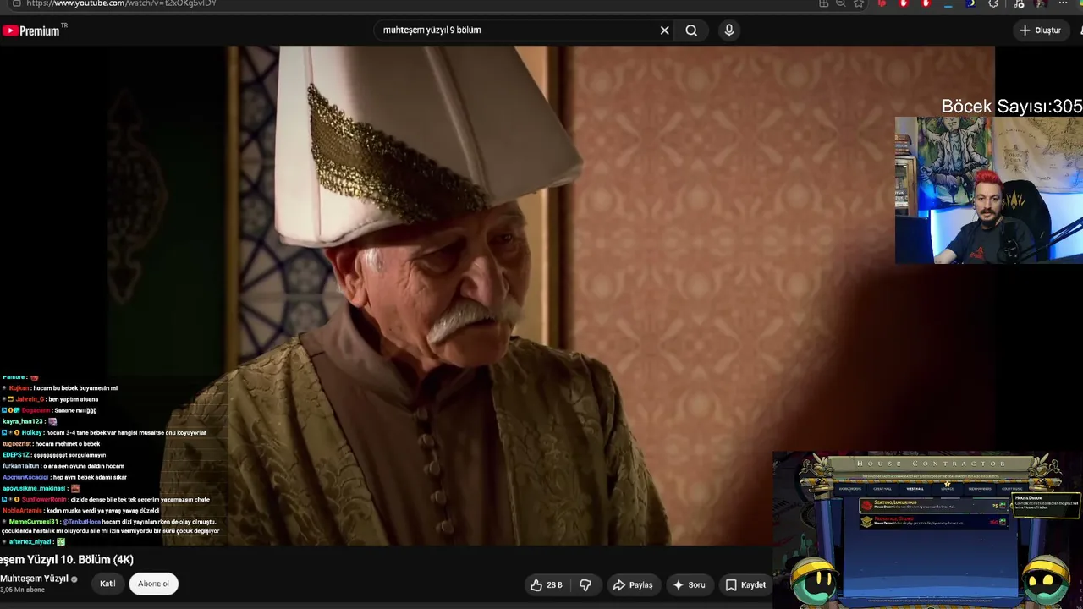Open the browser three-dot settings menu
1083x609 pixels.
click(1064, 3)
